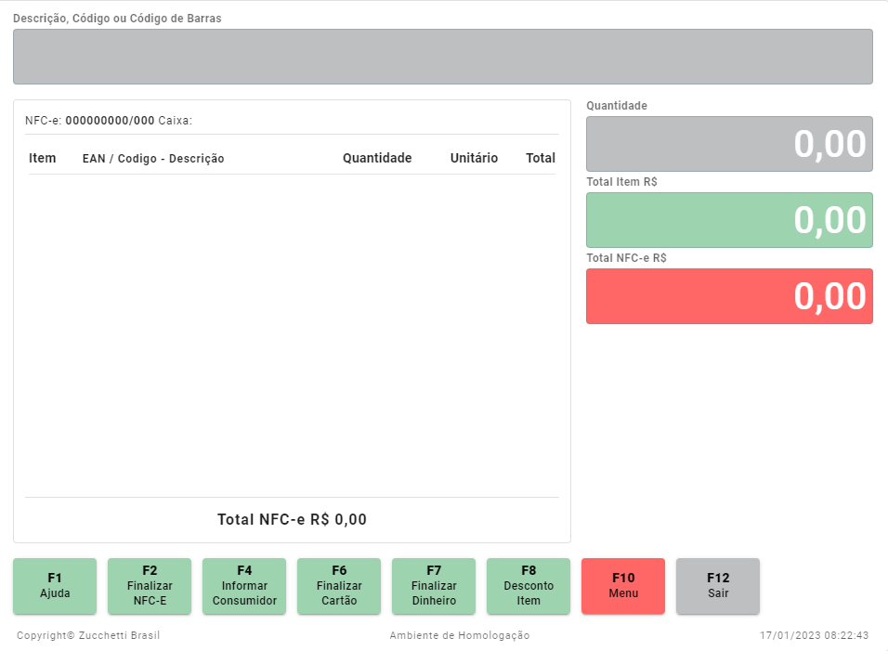This screenshot has height=651, width=888.
Task: Click the NFC-e number 000000000/000
Action: [110, 121]
